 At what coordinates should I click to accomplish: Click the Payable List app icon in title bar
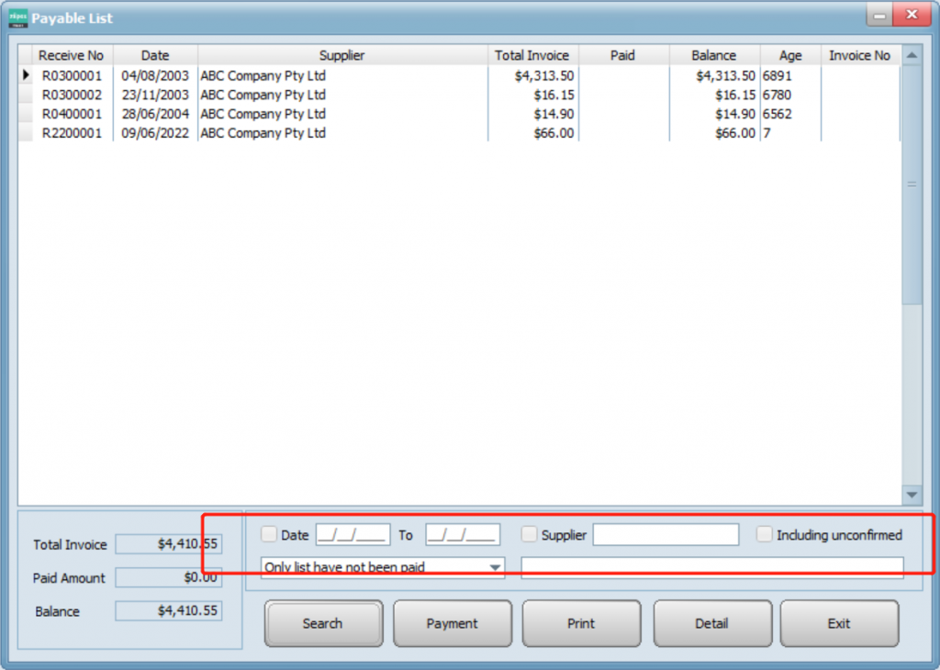18,17
